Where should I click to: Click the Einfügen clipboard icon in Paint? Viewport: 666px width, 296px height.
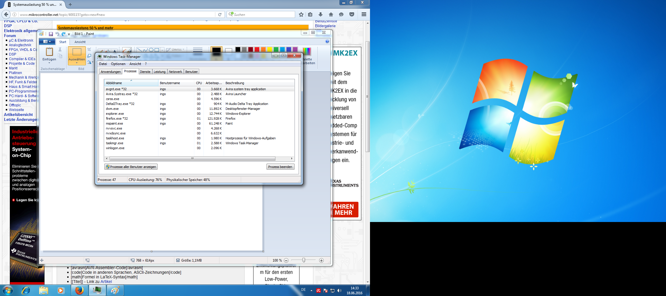click(49, 52)
